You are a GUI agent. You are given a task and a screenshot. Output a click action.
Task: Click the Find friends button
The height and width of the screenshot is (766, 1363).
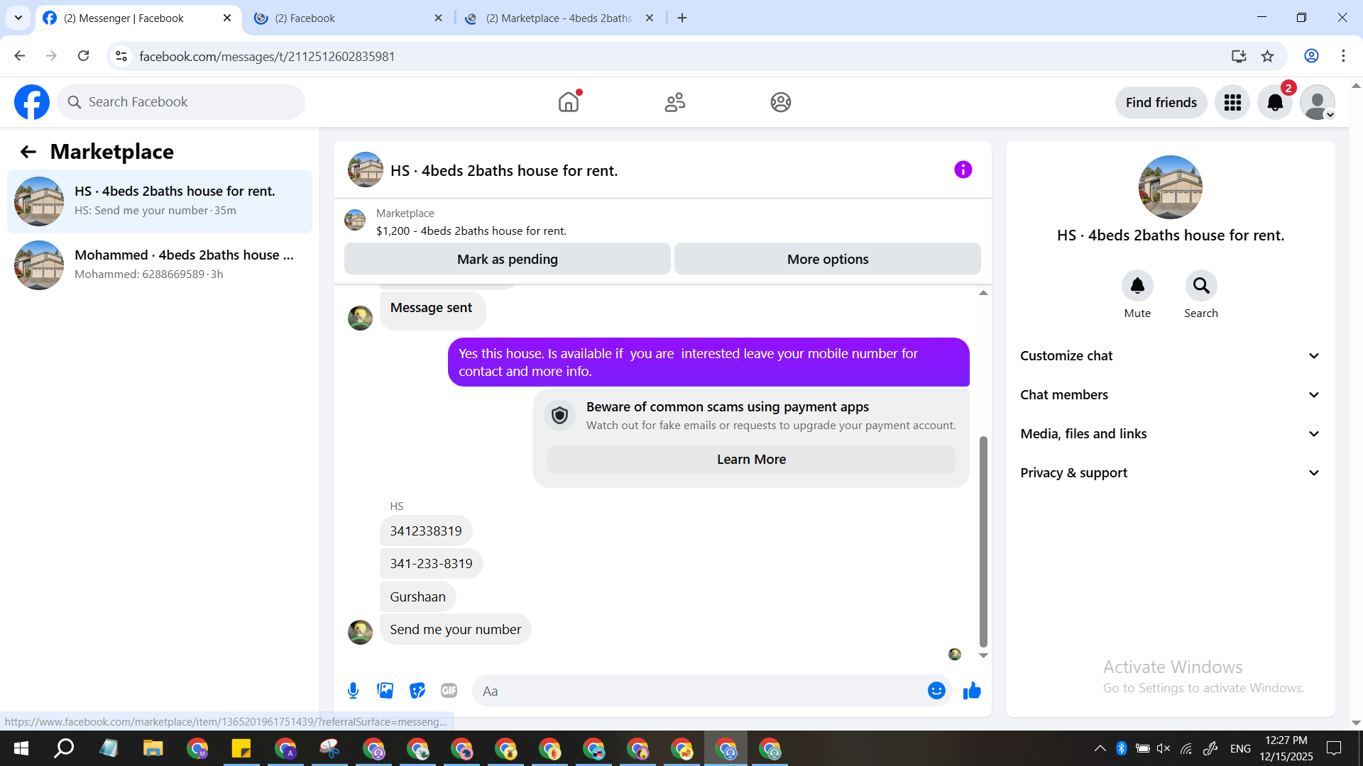pos(1161,102)
